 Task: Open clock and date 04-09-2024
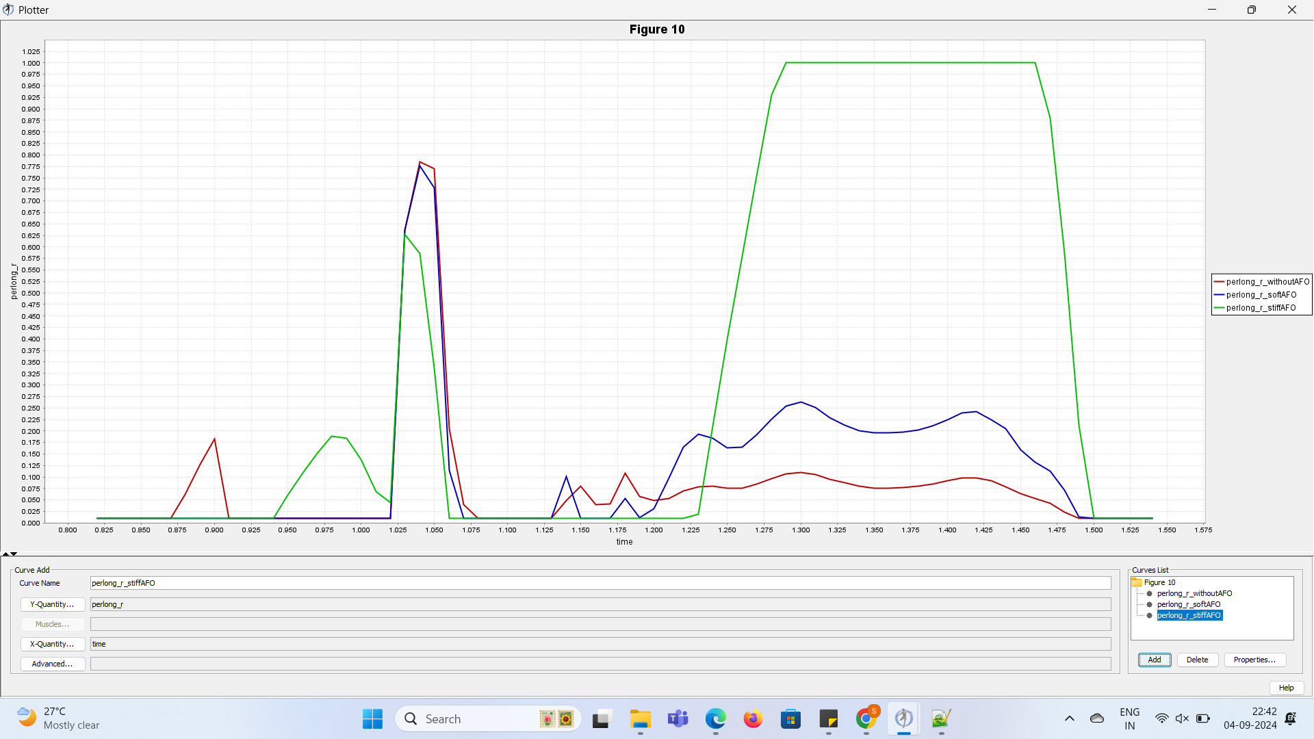point(1250,718)
